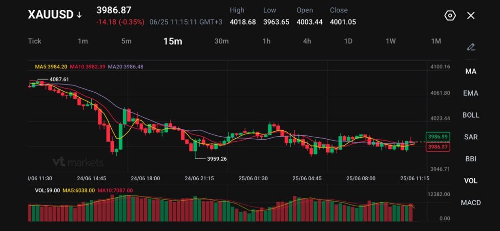Toggle the EMA indicator
This screenshot has height=231, width=500.
tap(471, 93)
